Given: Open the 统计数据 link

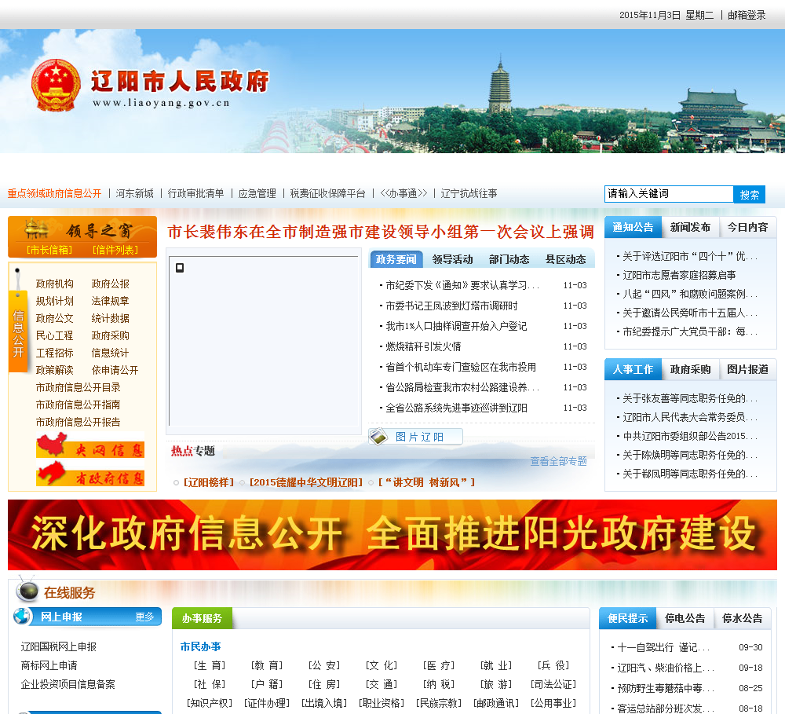Looking at the screenshot, I should click(x=110, y=319).
